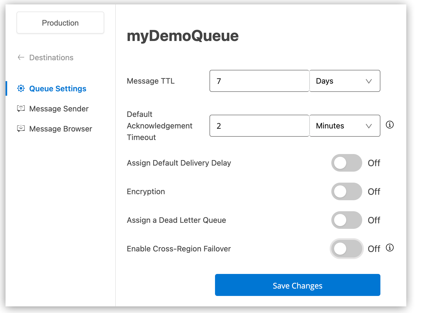Focus the Acknowledgement Timeout value field

pos(259,126)
